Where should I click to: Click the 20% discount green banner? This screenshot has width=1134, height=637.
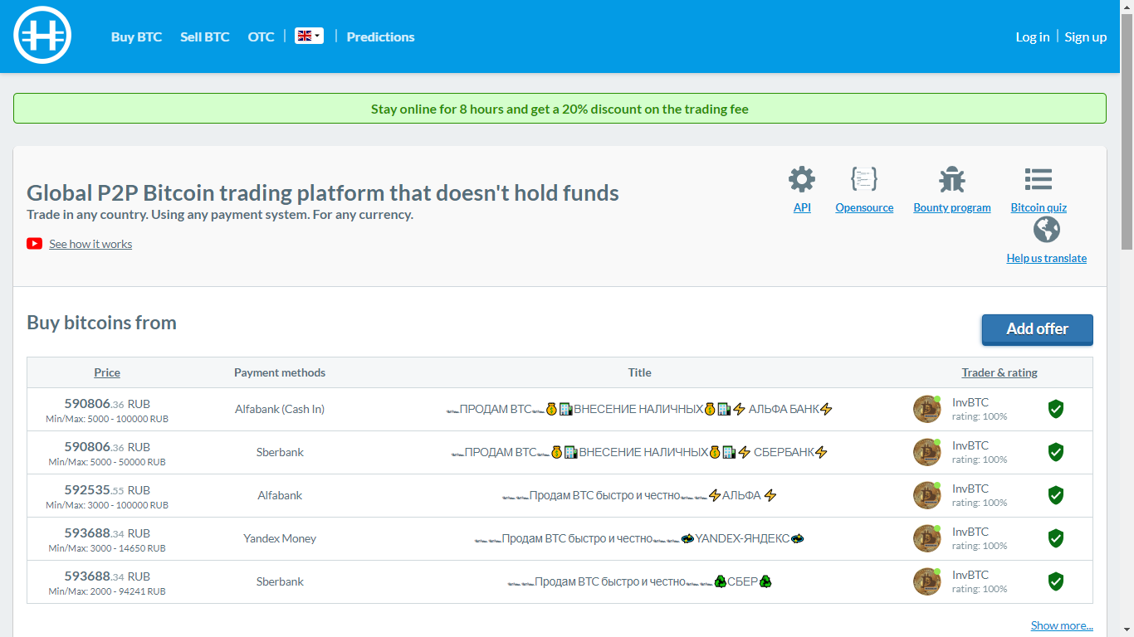pyautogui.click(x=560, y=109)
